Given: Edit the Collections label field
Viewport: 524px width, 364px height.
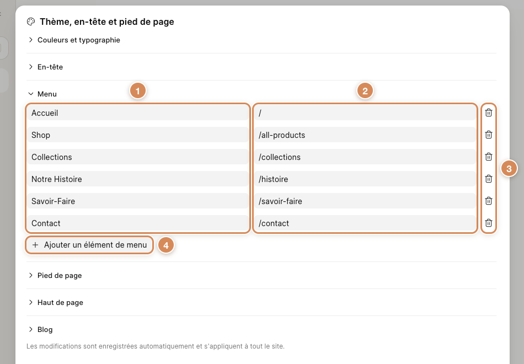Looking at the screenshot, I should (138, 157).
